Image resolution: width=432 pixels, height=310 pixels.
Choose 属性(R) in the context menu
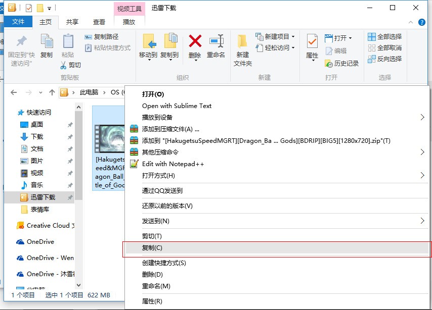click(x=277, y=301)
